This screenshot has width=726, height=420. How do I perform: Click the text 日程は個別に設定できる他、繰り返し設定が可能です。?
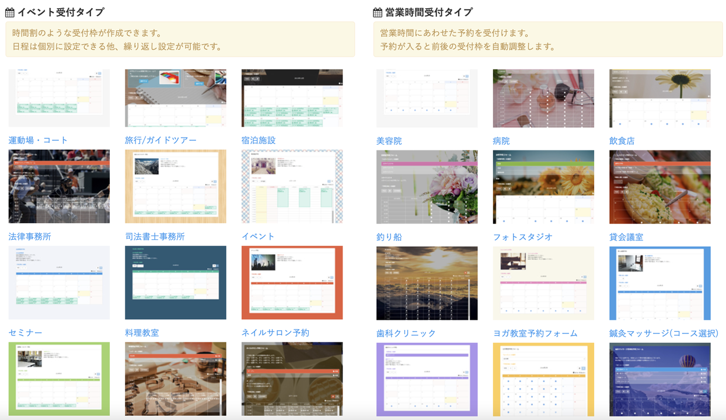(117, 46)
